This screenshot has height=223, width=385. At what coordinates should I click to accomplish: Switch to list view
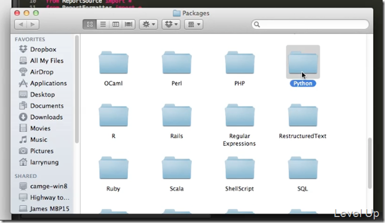[103, 24]
